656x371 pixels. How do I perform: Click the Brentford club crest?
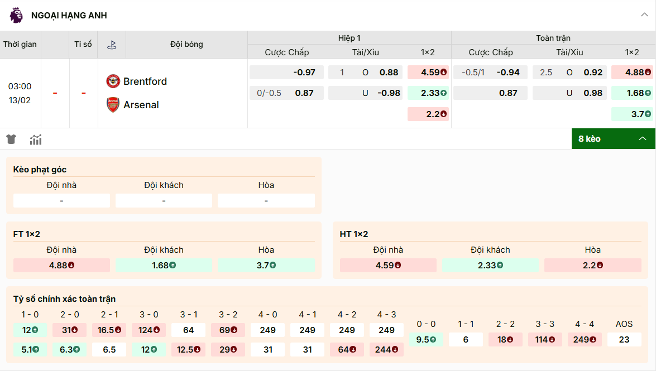(113, 81)
